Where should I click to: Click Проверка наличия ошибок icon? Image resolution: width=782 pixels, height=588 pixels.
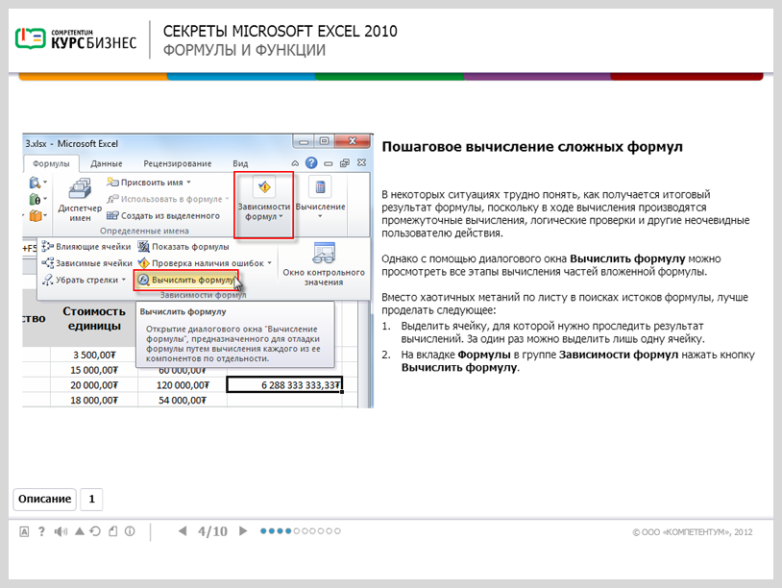point(144,263)
